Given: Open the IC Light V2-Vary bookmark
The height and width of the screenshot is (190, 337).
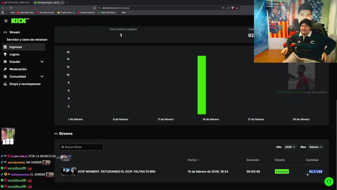Looking at the screenshot, I should tap(66, 12).
